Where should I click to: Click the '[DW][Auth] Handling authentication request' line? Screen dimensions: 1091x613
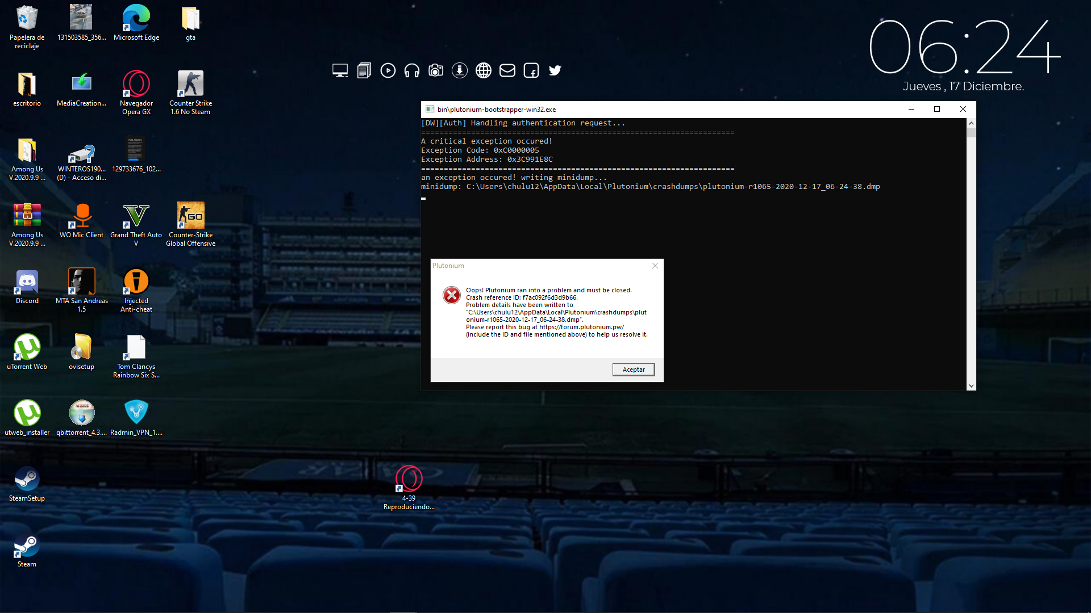click(x=523, y=123)
